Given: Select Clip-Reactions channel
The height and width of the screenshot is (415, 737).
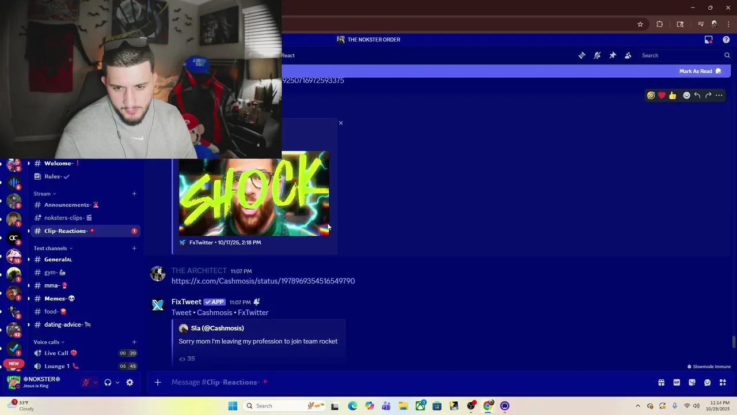Looking at the screenshot, I should click(x=85, y=231).
